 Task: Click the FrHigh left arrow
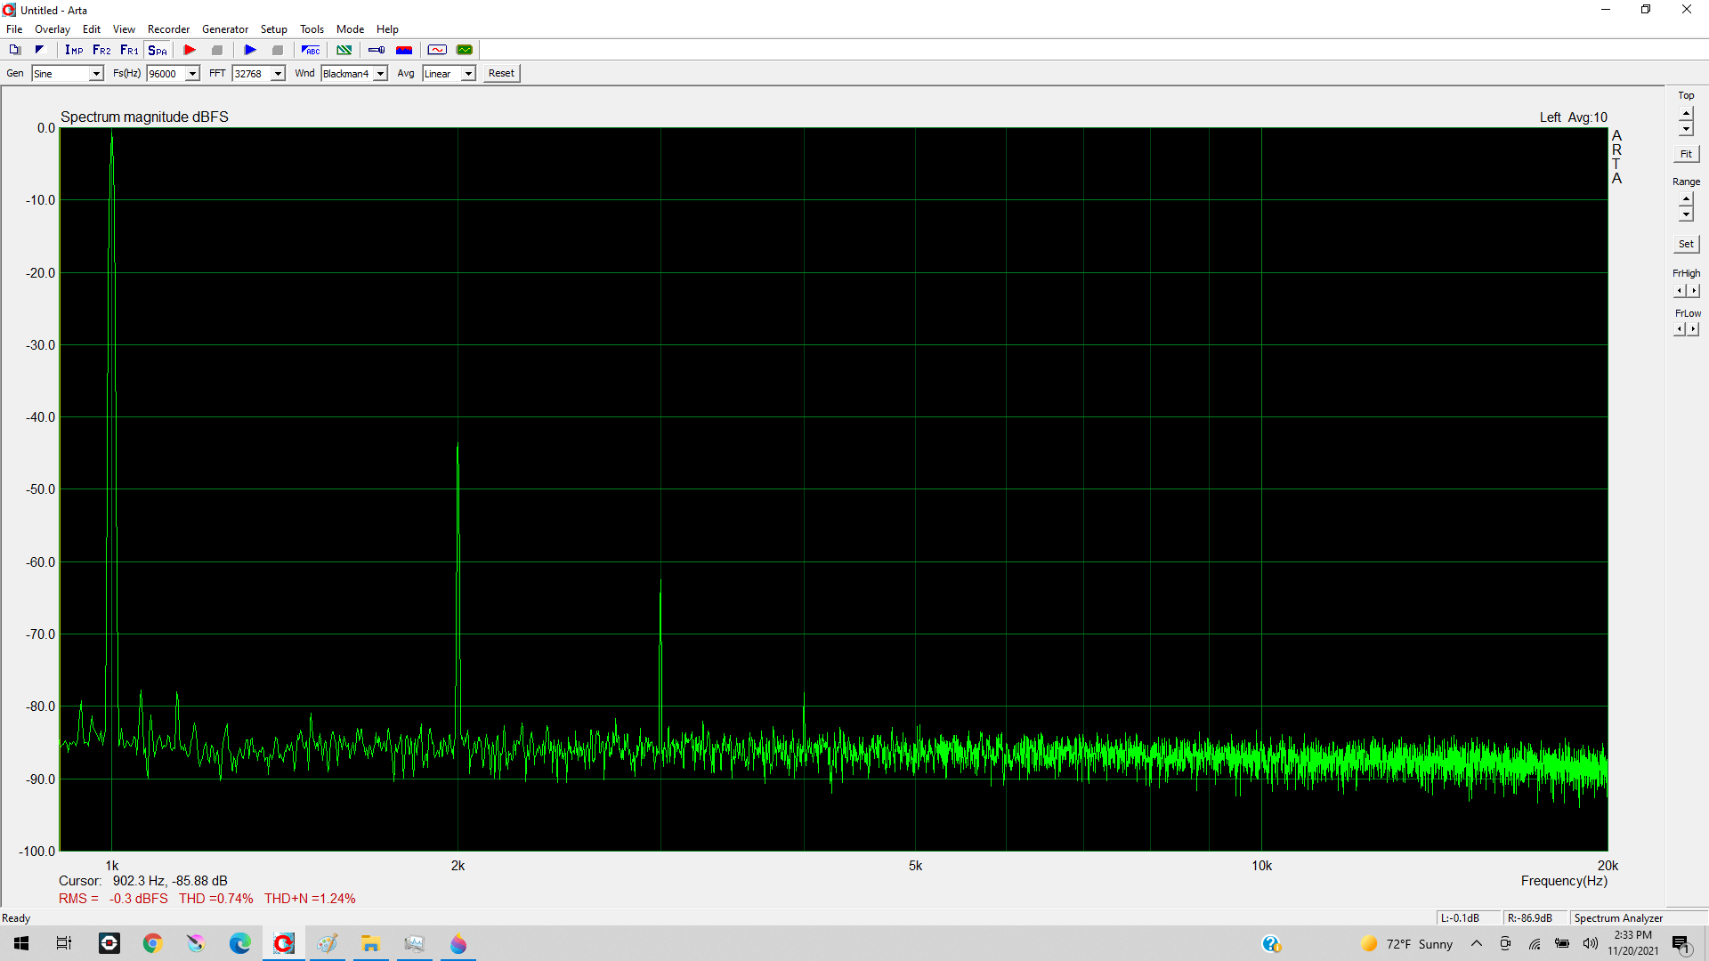[x=1680, y=291]
